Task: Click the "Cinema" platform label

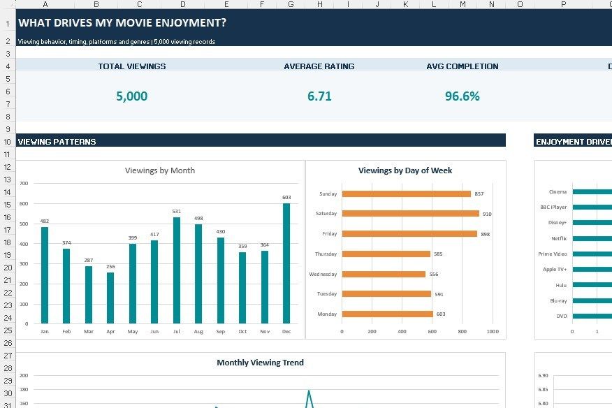Action: coord(558,191)
